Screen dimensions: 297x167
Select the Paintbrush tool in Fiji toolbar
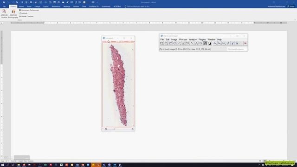tap(232, 43)
